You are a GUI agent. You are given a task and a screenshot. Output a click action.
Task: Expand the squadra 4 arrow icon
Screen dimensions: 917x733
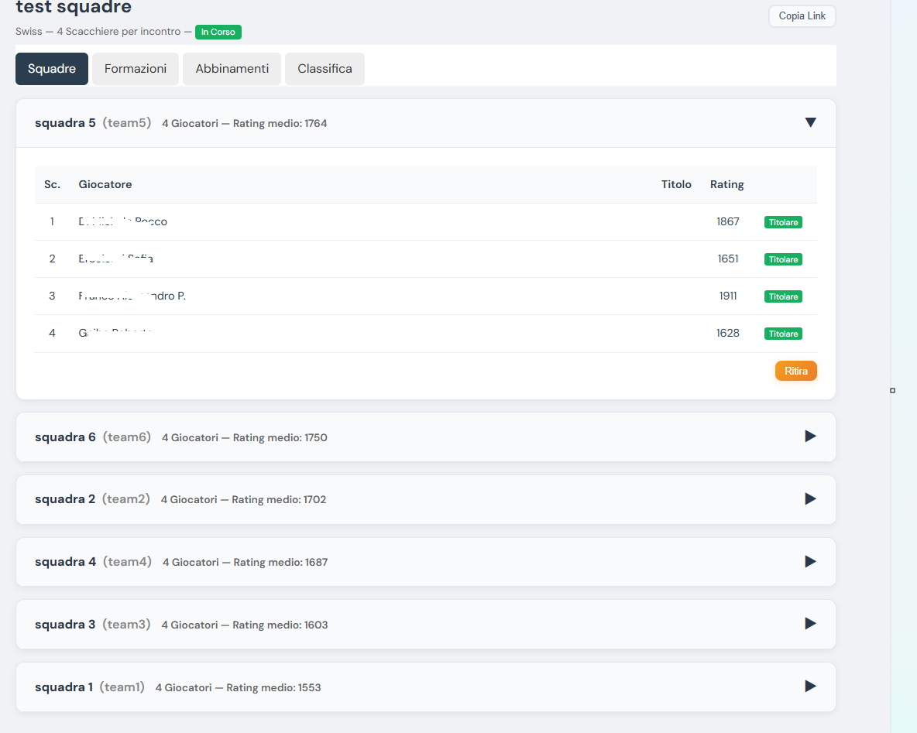tap(810, 562)
